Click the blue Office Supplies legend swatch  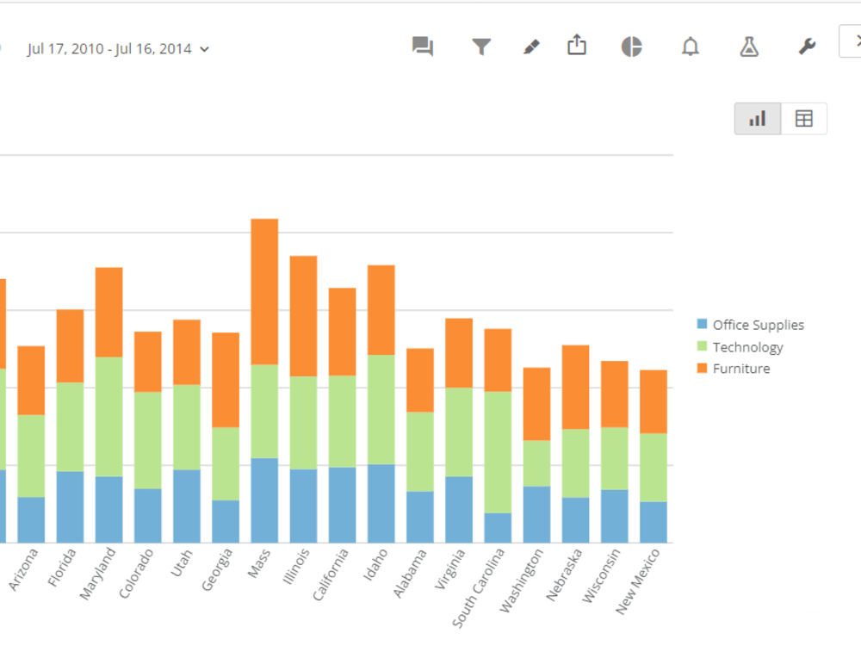tap(703, 325)
